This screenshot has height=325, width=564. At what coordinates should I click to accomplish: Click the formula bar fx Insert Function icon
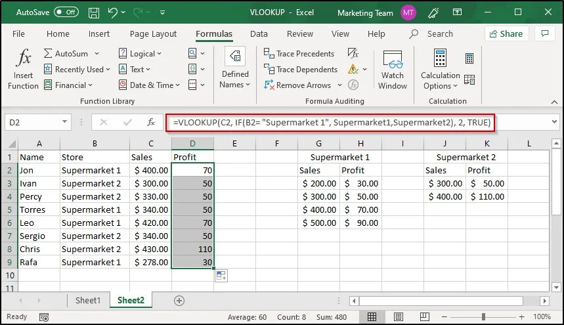click(x=151, y=122)
